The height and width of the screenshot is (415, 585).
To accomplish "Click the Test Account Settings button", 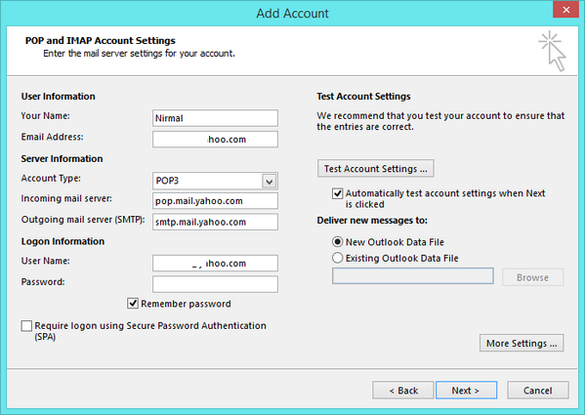I will pos(376,169).
